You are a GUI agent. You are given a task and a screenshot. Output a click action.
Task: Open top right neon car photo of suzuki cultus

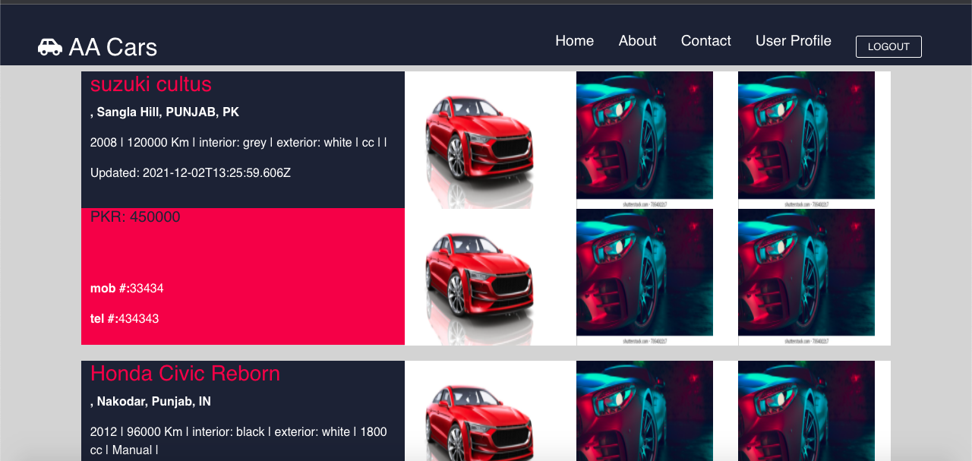click(806, 140)
